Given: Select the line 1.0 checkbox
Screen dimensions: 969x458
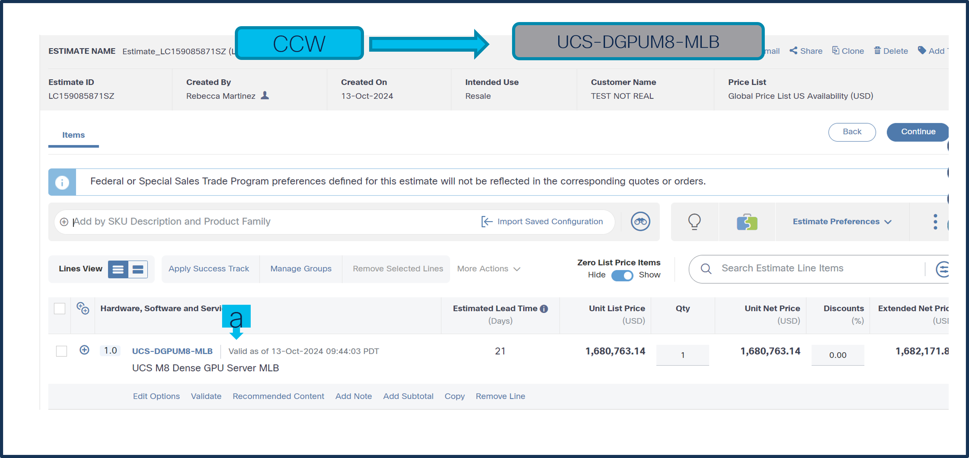Looking at the screenshot, I should (61, 351).
